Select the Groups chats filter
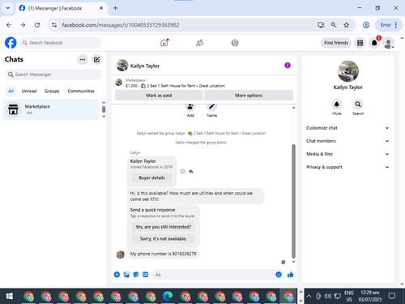 pyautogui.click(x=52, y=91)
